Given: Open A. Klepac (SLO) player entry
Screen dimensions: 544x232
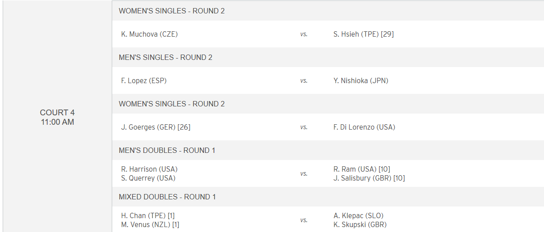Looking at the screenshot, I should click(358, 215).
